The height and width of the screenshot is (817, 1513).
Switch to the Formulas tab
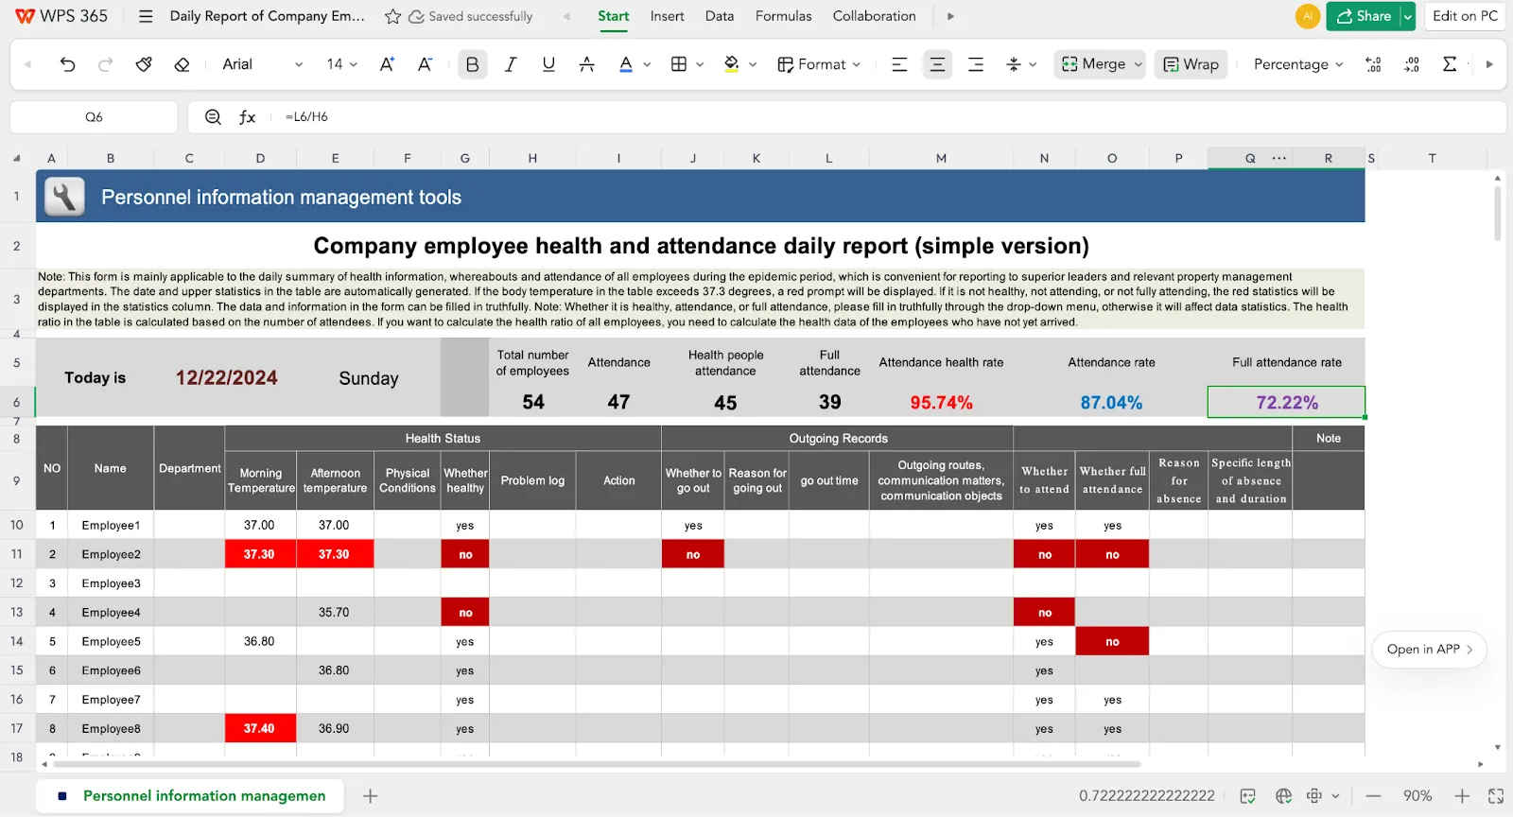(x=783, y=16)
